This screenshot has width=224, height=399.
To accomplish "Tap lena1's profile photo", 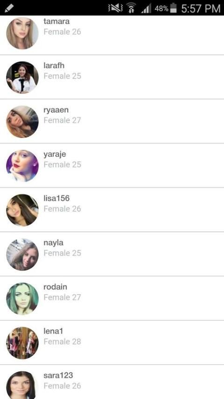I will click(x=22, y=343).
